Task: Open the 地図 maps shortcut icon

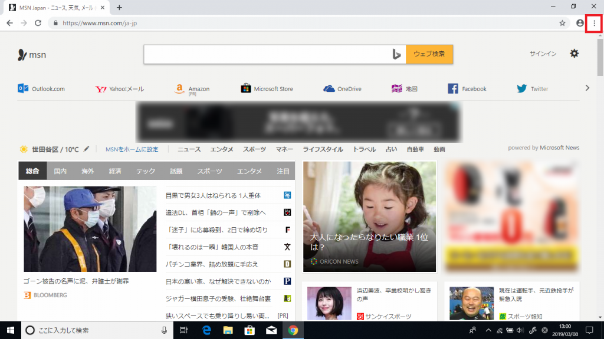Action: (x=396, y=88)
